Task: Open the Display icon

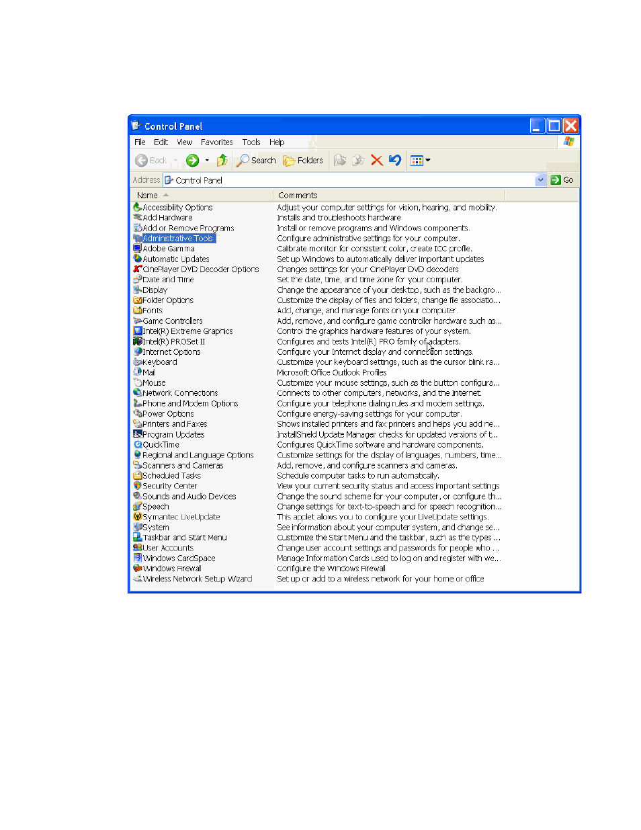Action: (138, 290)
